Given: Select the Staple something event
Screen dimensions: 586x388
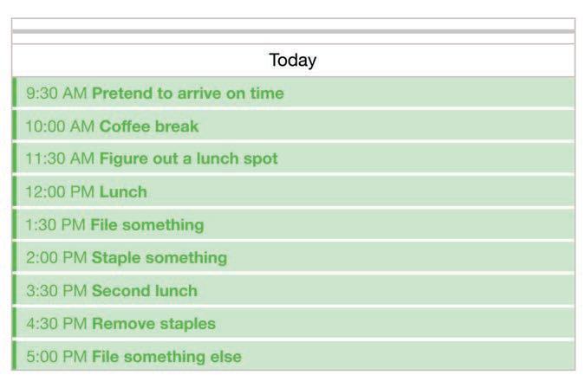Looking at the screenshot, I should click(x=160, y=258).
